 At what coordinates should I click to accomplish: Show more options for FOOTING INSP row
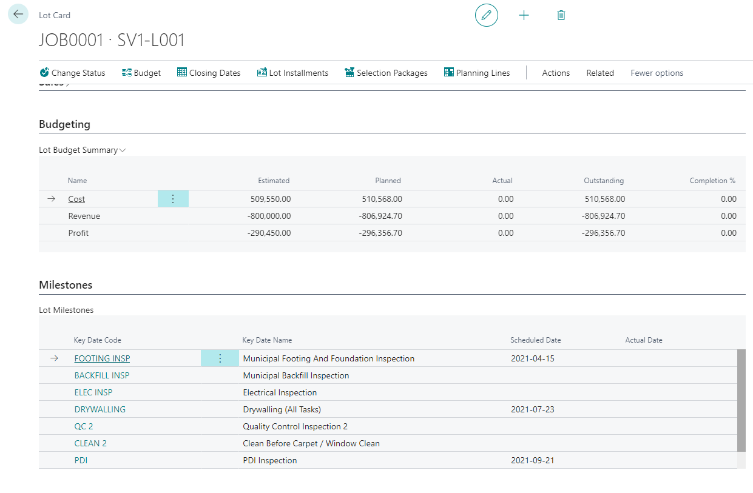pyautogui.click(x=220, y=358)
